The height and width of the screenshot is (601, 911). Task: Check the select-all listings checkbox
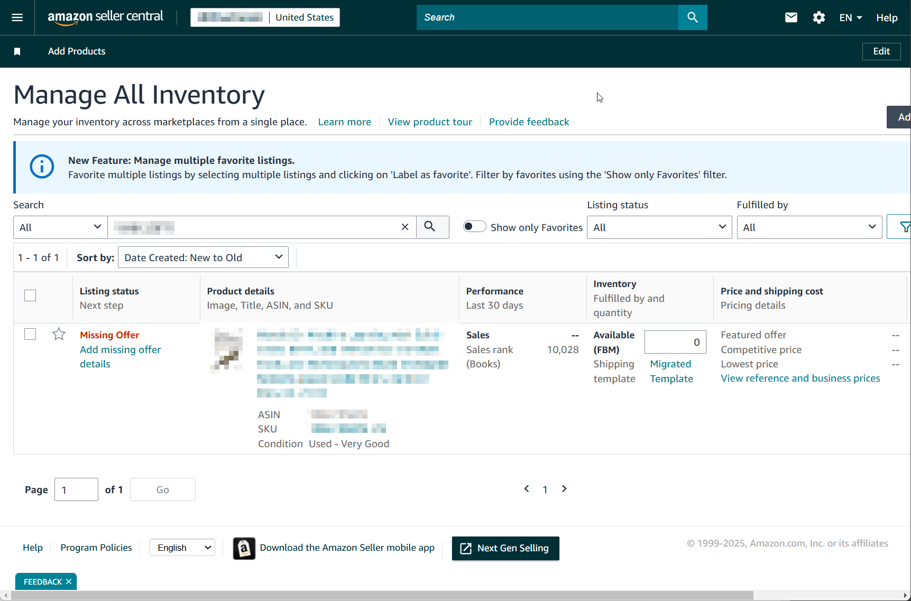(30, 295)
